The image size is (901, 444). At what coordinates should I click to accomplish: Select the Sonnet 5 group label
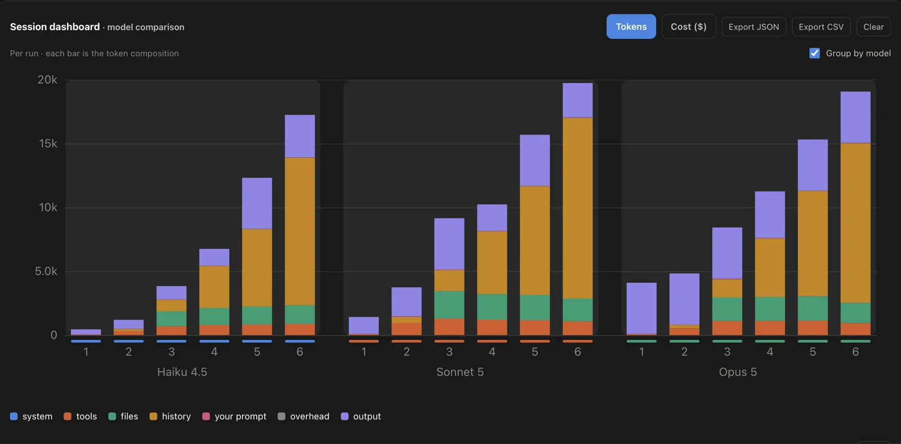(460, 372)
